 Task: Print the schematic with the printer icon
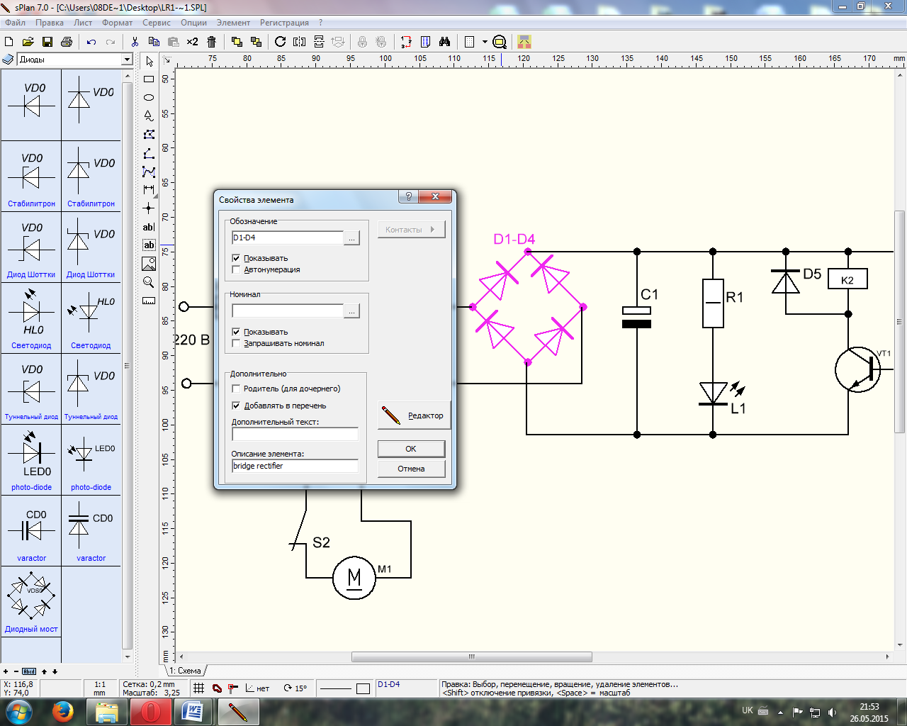[67, 42]
